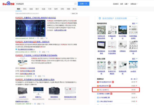Switch to 资讯 tab
The height and width of the screenshot is (105, 154).
click(x=25, y=9)
